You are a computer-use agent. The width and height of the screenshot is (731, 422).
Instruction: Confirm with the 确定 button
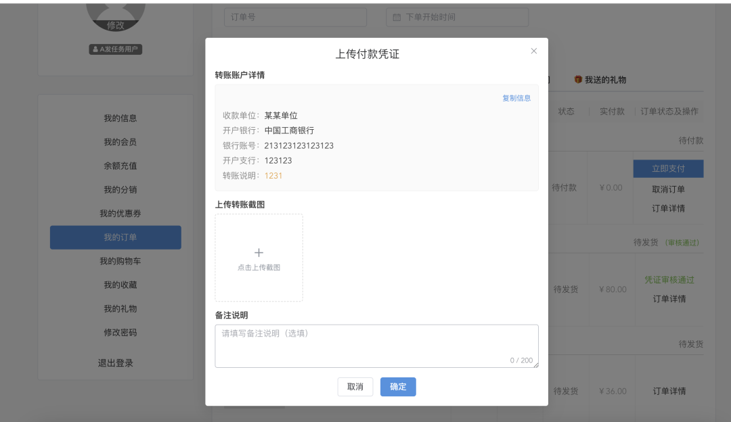(398, 387)
